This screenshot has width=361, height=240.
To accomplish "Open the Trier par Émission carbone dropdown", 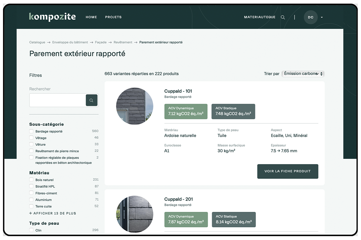I will click(x=303, y=73).
